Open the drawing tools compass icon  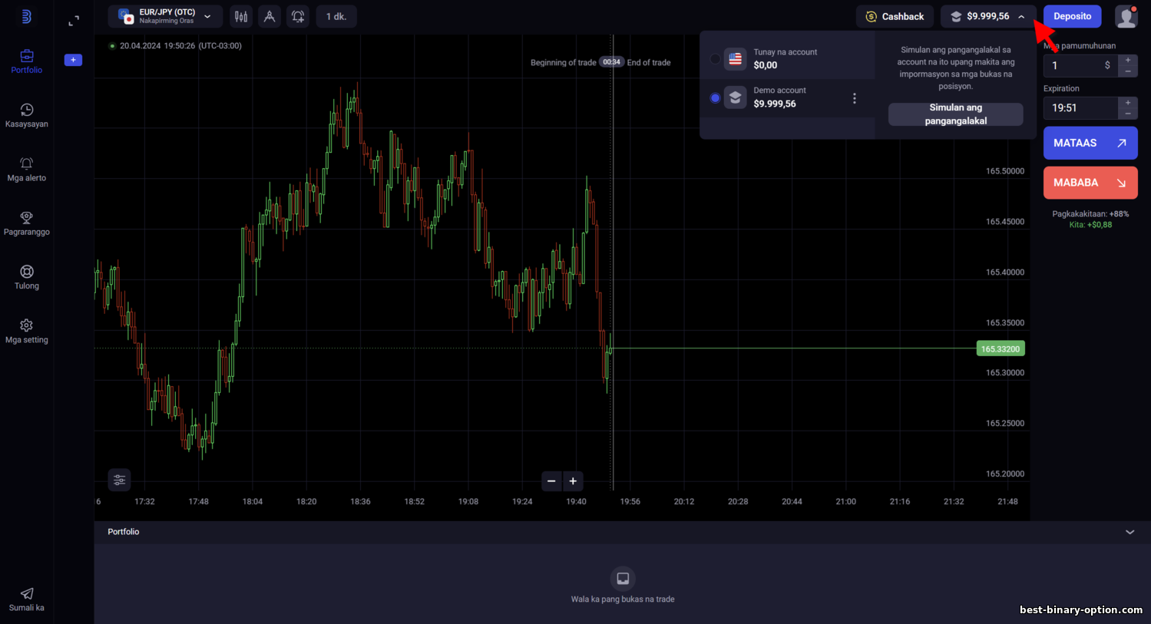[270, 16]
